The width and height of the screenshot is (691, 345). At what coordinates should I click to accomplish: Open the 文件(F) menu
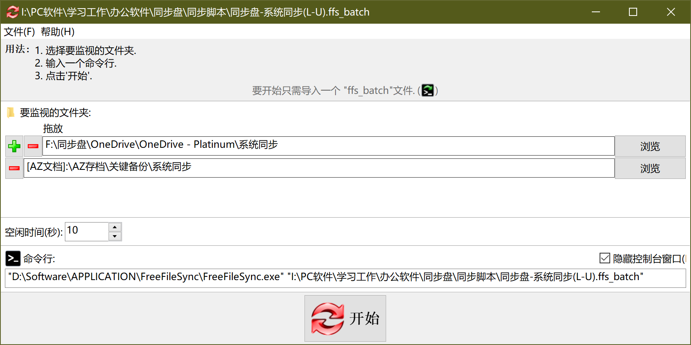[x=20, y=31]
